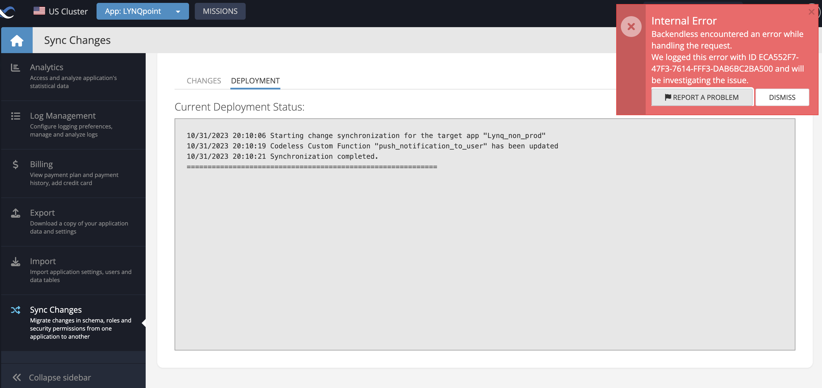Collapse the sidebar with double chevron

pos(16,378)
